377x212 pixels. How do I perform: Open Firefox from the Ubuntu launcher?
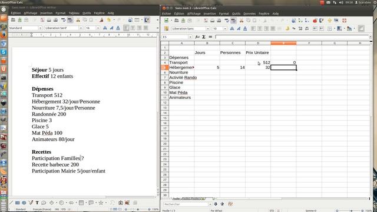[x=4, y=35]
